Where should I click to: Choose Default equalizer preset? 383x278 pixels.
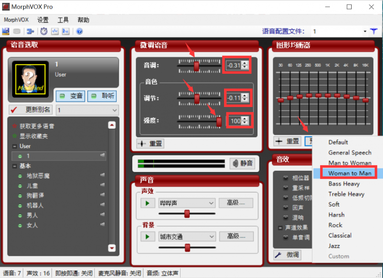[338, 142]
